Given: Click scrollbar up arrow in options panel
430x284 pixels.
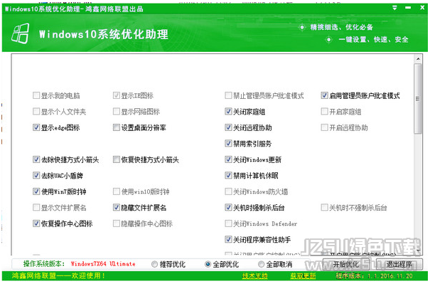Looking at the screenshot, I should point(418,59).
